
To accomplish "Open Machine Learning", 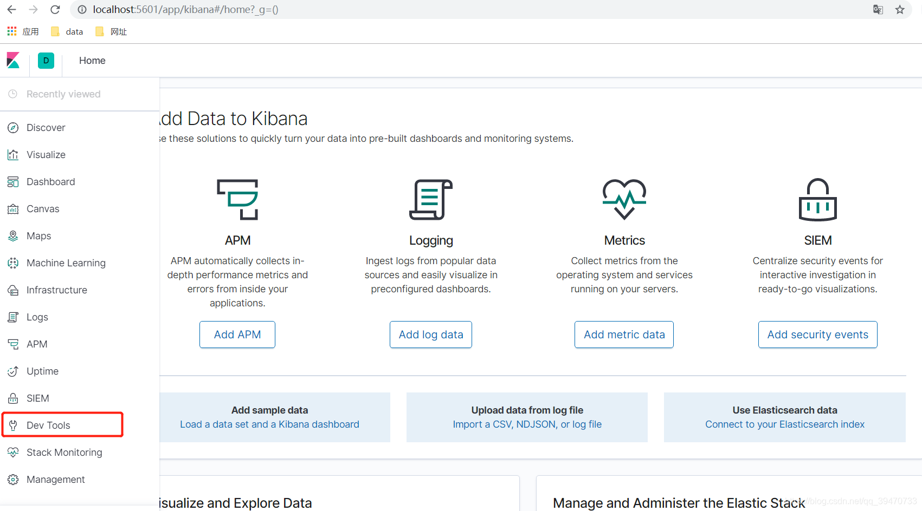I will (x=66, y=263).
